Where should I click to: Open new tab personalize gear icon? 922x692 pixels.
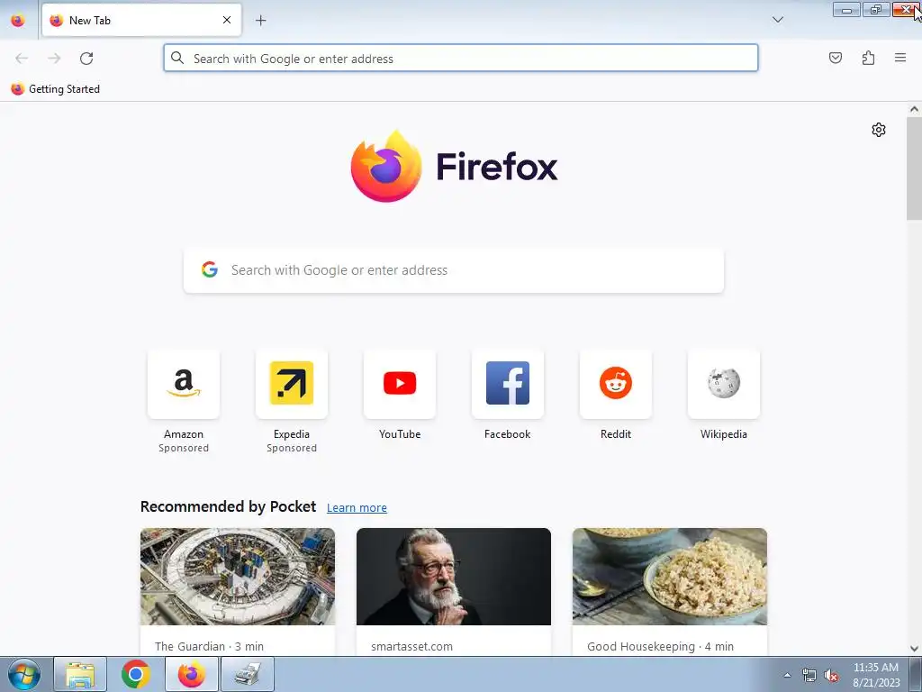879,130
